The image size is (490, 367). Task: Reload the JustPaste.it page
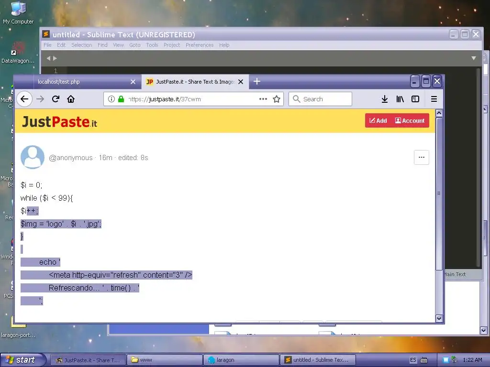coord(56,99)
